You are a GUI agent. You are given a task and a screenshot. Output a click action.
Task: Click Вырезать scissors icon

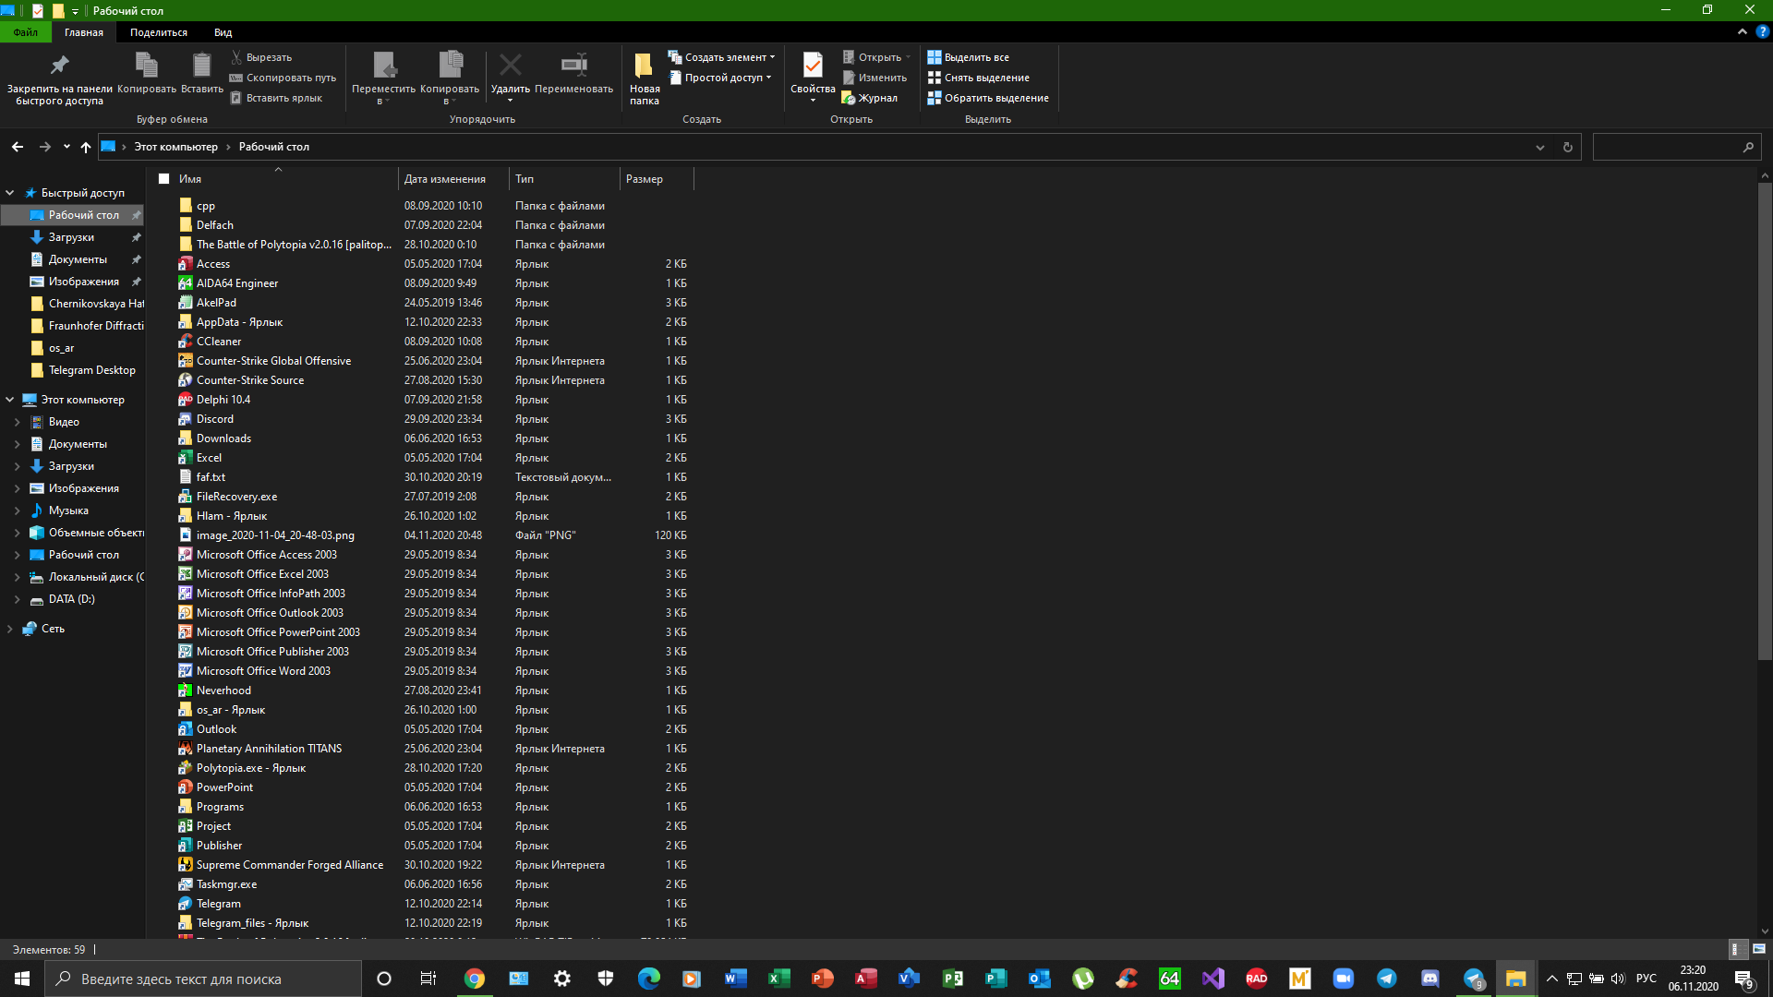(x=236, y=57)
